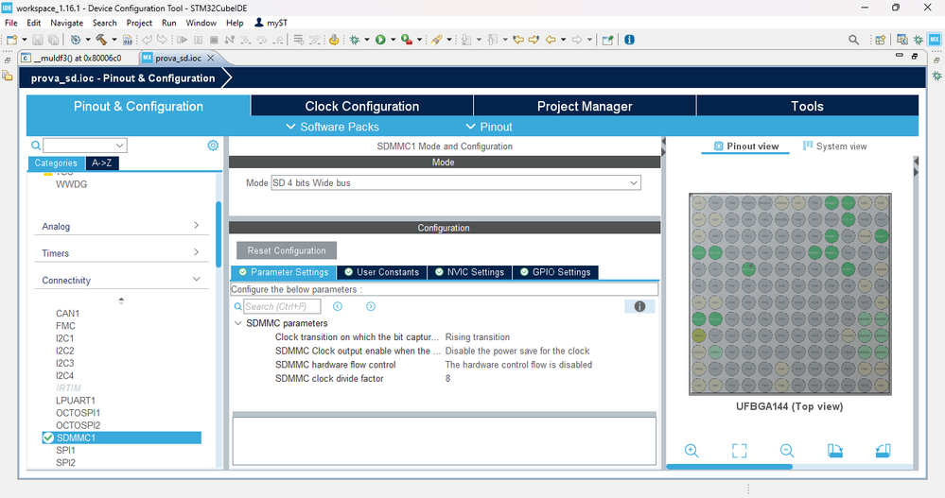Click the External Tools run icon

[x=407, y=40]
